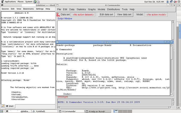The width and height of the screenshot is (181, 113).
Task: Open R Commander Edit menu
Action: (65, 10)
